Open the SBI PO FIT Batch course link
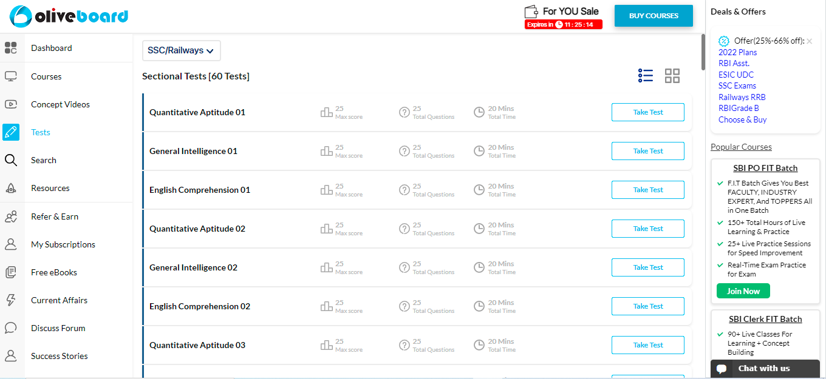 [x=765, y=168]
